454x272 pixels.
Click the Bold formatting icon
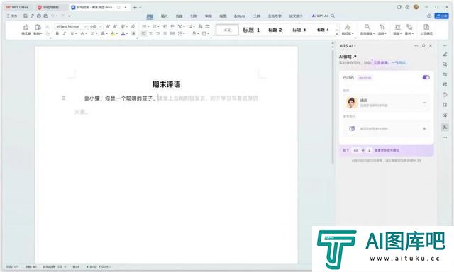[57, 33]
